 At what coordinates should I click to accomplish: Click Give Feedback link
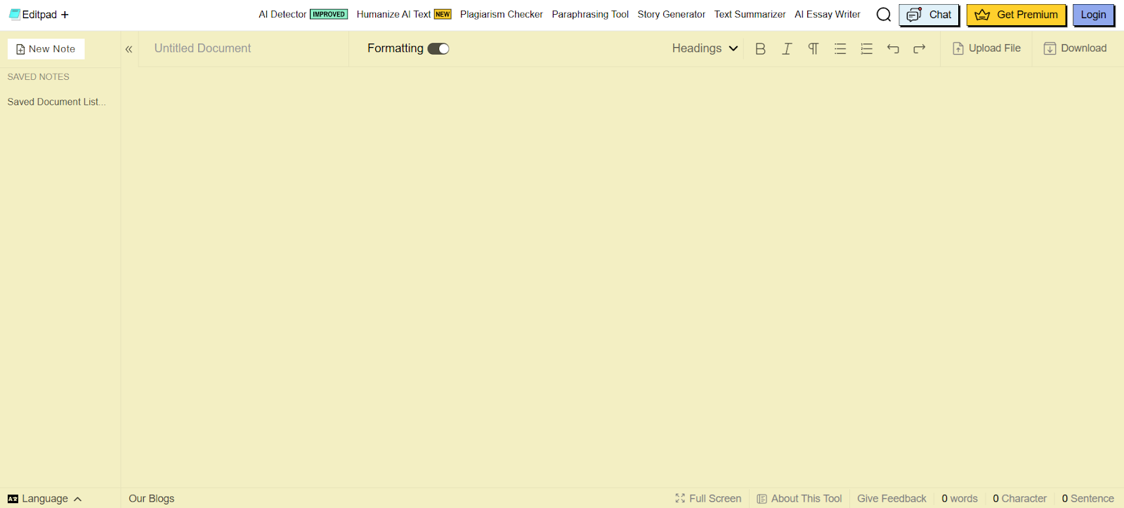[891, 499]
